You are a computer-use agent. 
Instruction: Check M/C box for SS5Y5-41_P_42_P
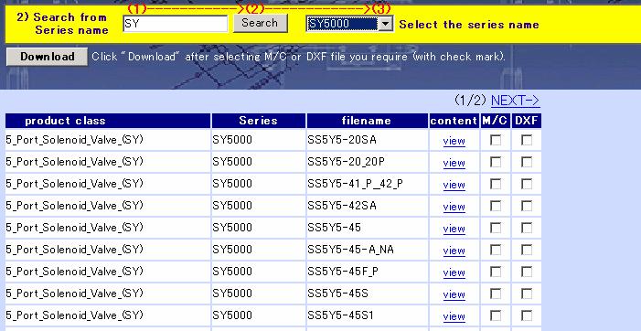click(496, 184)
